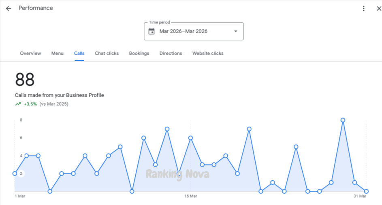The width and height of the screenshot is (382, 205).
Task: Click the +3.5% change value
Action: [30, 104]
